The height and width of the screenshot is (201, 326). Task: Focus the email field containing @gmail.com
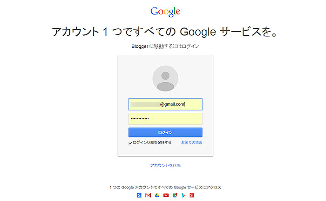(x=165, y=104)
